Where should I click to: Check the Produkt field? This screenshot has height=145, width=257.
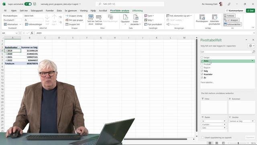click(202, 64)
